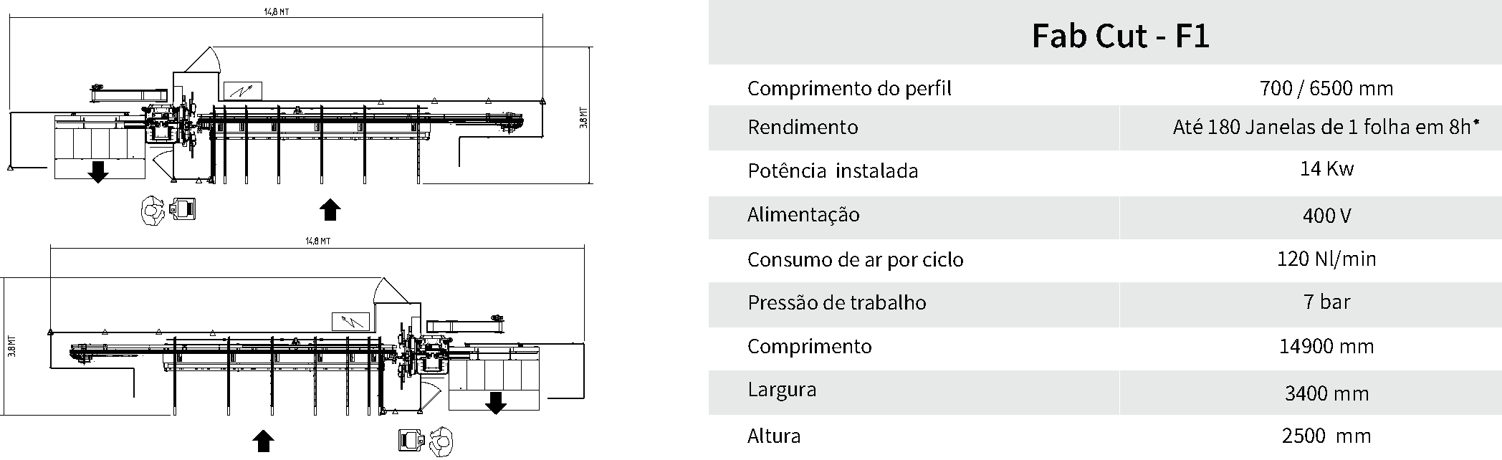
Task: Click the operator station icon under the lower drawing
Action: click(426, 441)
